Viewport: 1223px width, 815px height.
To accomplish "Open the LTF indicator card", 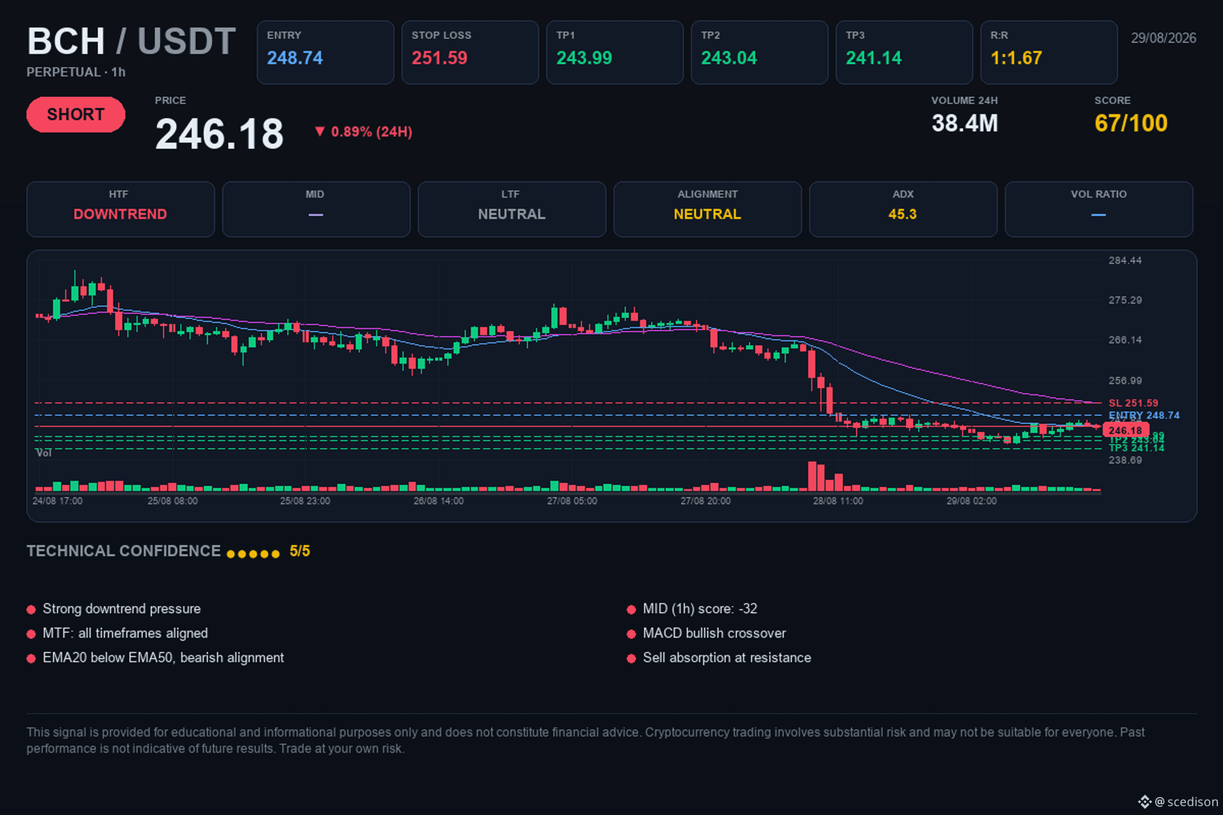I will click(512, 209).
